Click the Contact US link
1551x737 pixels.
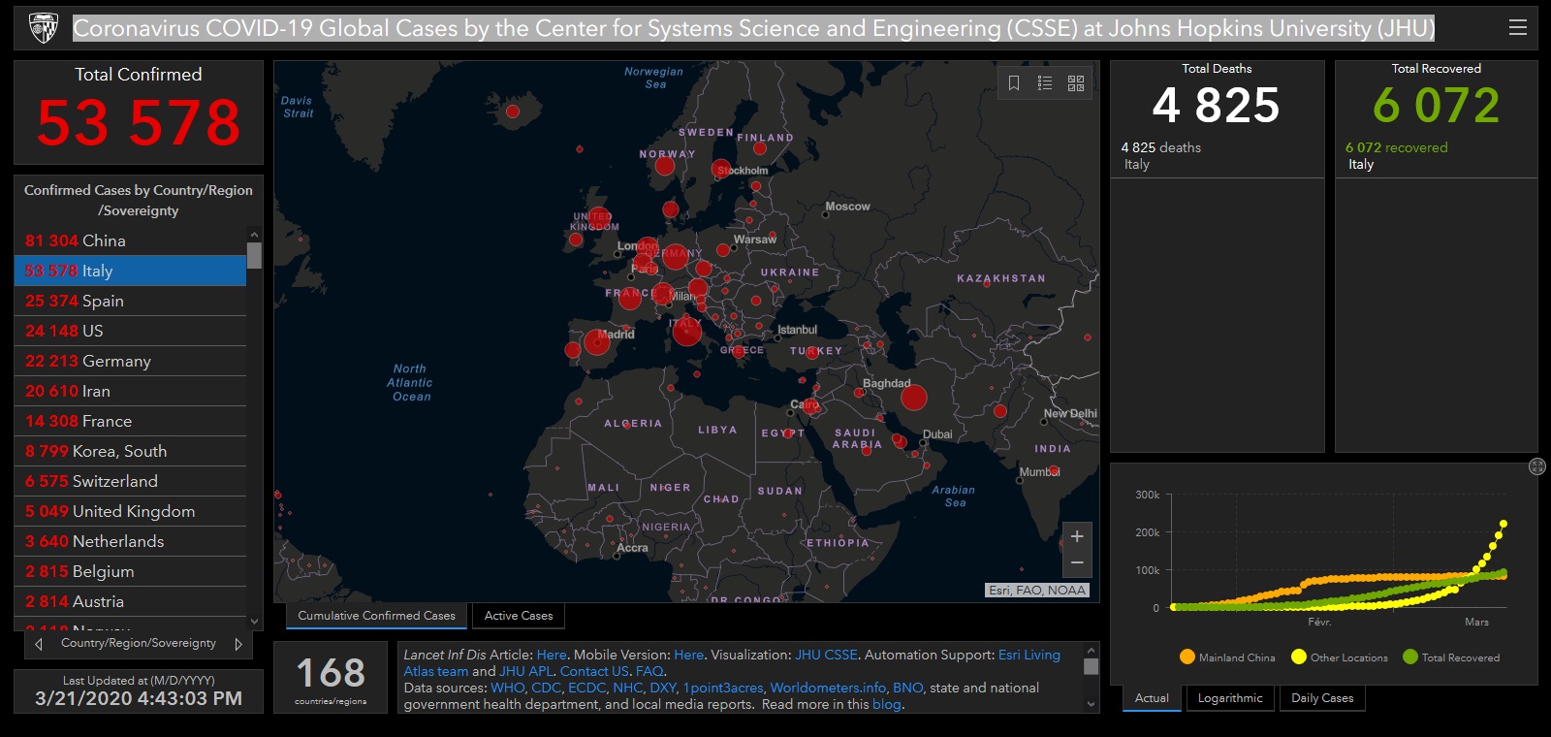coord(594,671)
